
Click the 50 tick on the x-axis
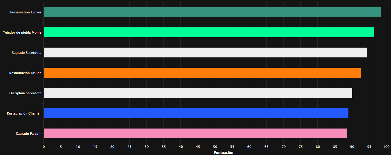coord(215,147)
